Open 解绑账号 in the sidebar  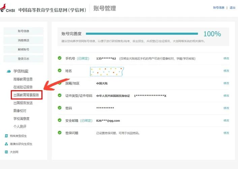pyautogui.click(x=23, y=49)
